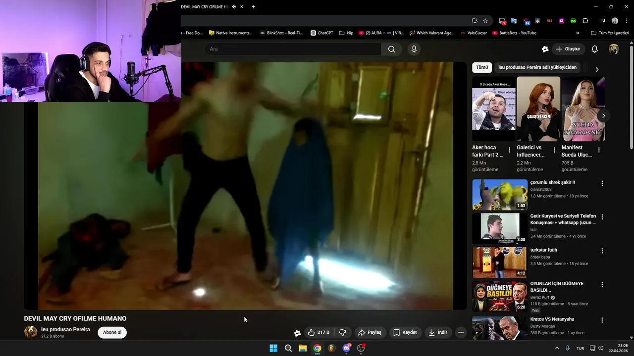This screenshot has height=356, width=634.
Task: Open File Explorer from taskbar
Action: 303,348
